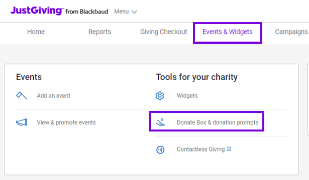Open the Campaigns tab
The height and width of the screenshot is (180, 309).
pyautogui.click(x=291, y=32)
